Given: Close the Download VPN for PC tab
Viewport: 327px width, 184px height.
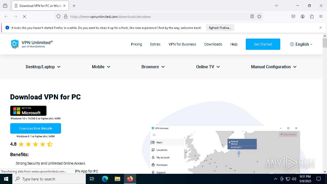Looking at the screenshot, I should [64, 6].
